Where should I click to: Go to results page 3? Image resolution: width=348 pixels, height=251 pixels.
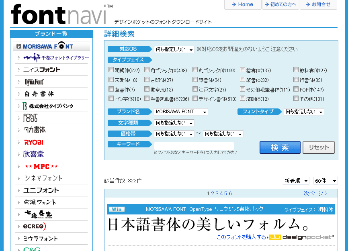(x=217, y=194)
